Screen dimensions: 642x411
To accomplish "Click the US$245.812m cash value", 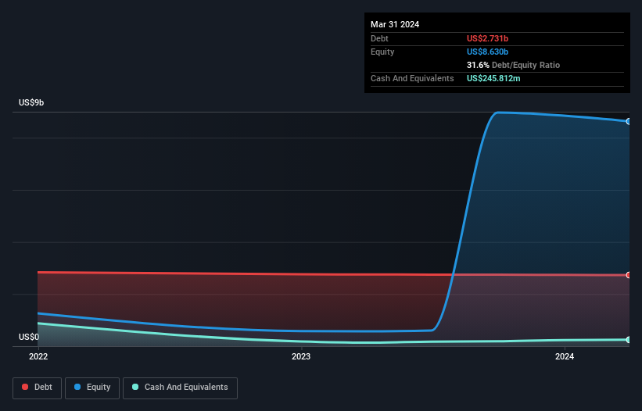I will 493,78.
